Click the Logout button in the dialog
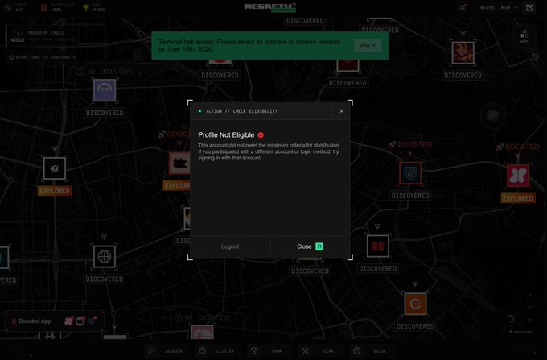Image resolution: width=547 pixels, height=360 pixels. point(230,246)
